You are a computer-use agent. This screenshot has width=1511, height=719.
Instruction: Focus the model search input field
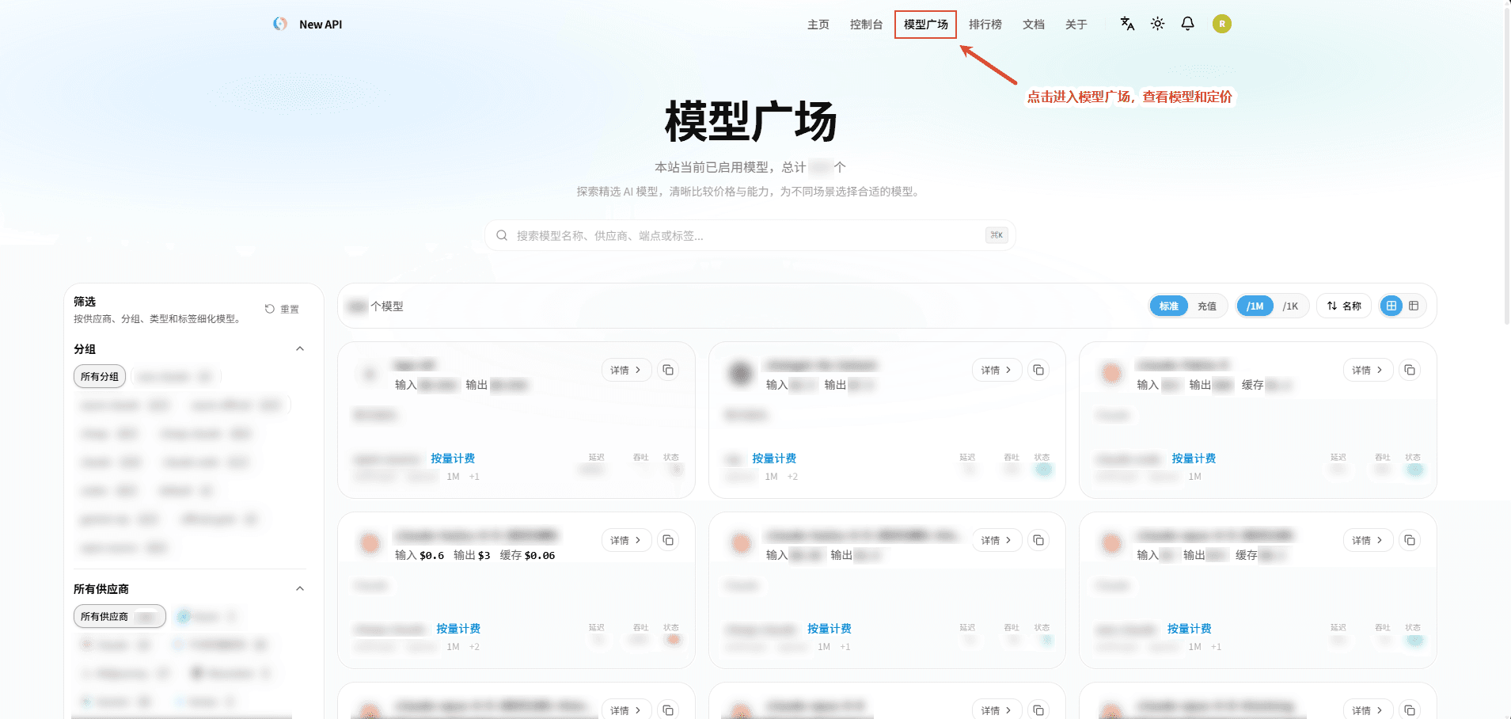pos(750,235)
